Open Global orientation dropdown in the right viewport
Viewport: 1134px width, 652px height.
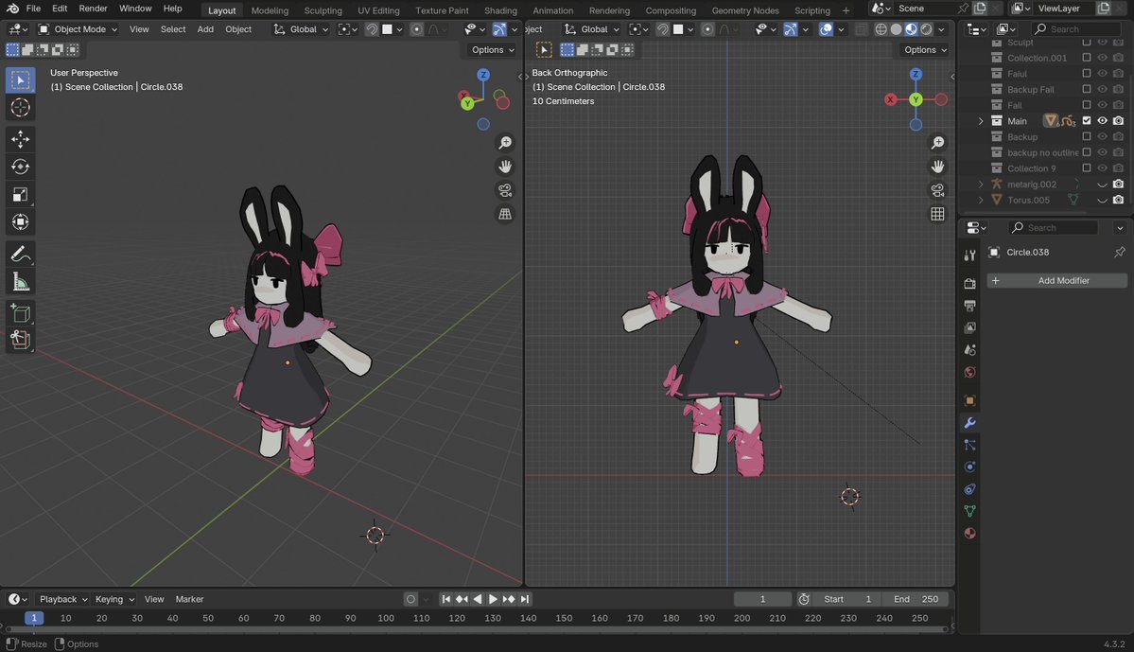[x=591, y=29]
